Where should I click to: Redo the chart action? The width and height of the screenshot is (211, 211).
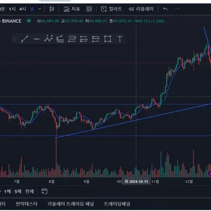click(x=177, y=9)
